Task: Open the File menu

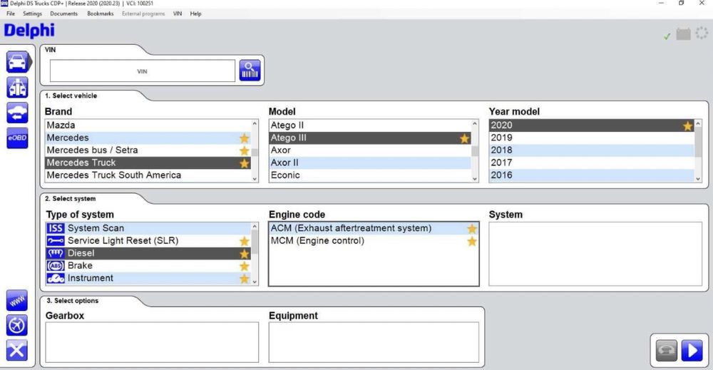Action: (11, 14)
